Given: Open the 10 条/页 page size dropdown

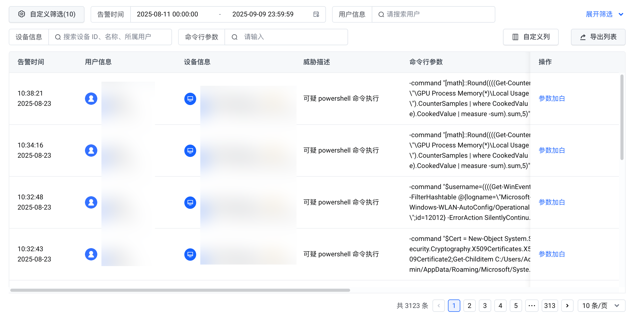Looking at the screenshot, I should [x=601, y=306].
